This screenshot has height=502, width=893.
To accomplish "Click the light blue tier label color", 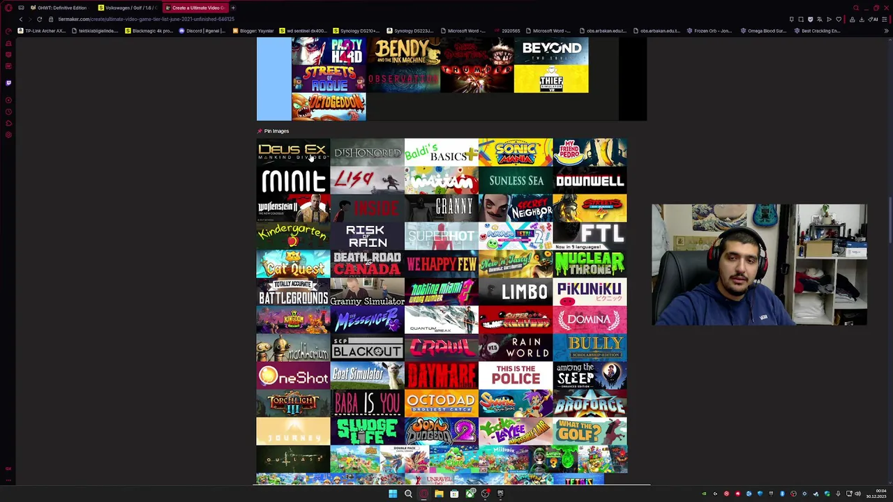I will (274, 79).
